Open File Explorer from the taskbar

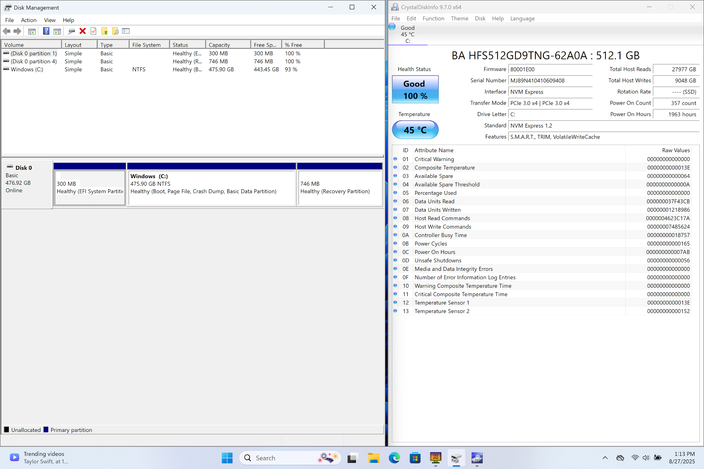coord(373,458)
